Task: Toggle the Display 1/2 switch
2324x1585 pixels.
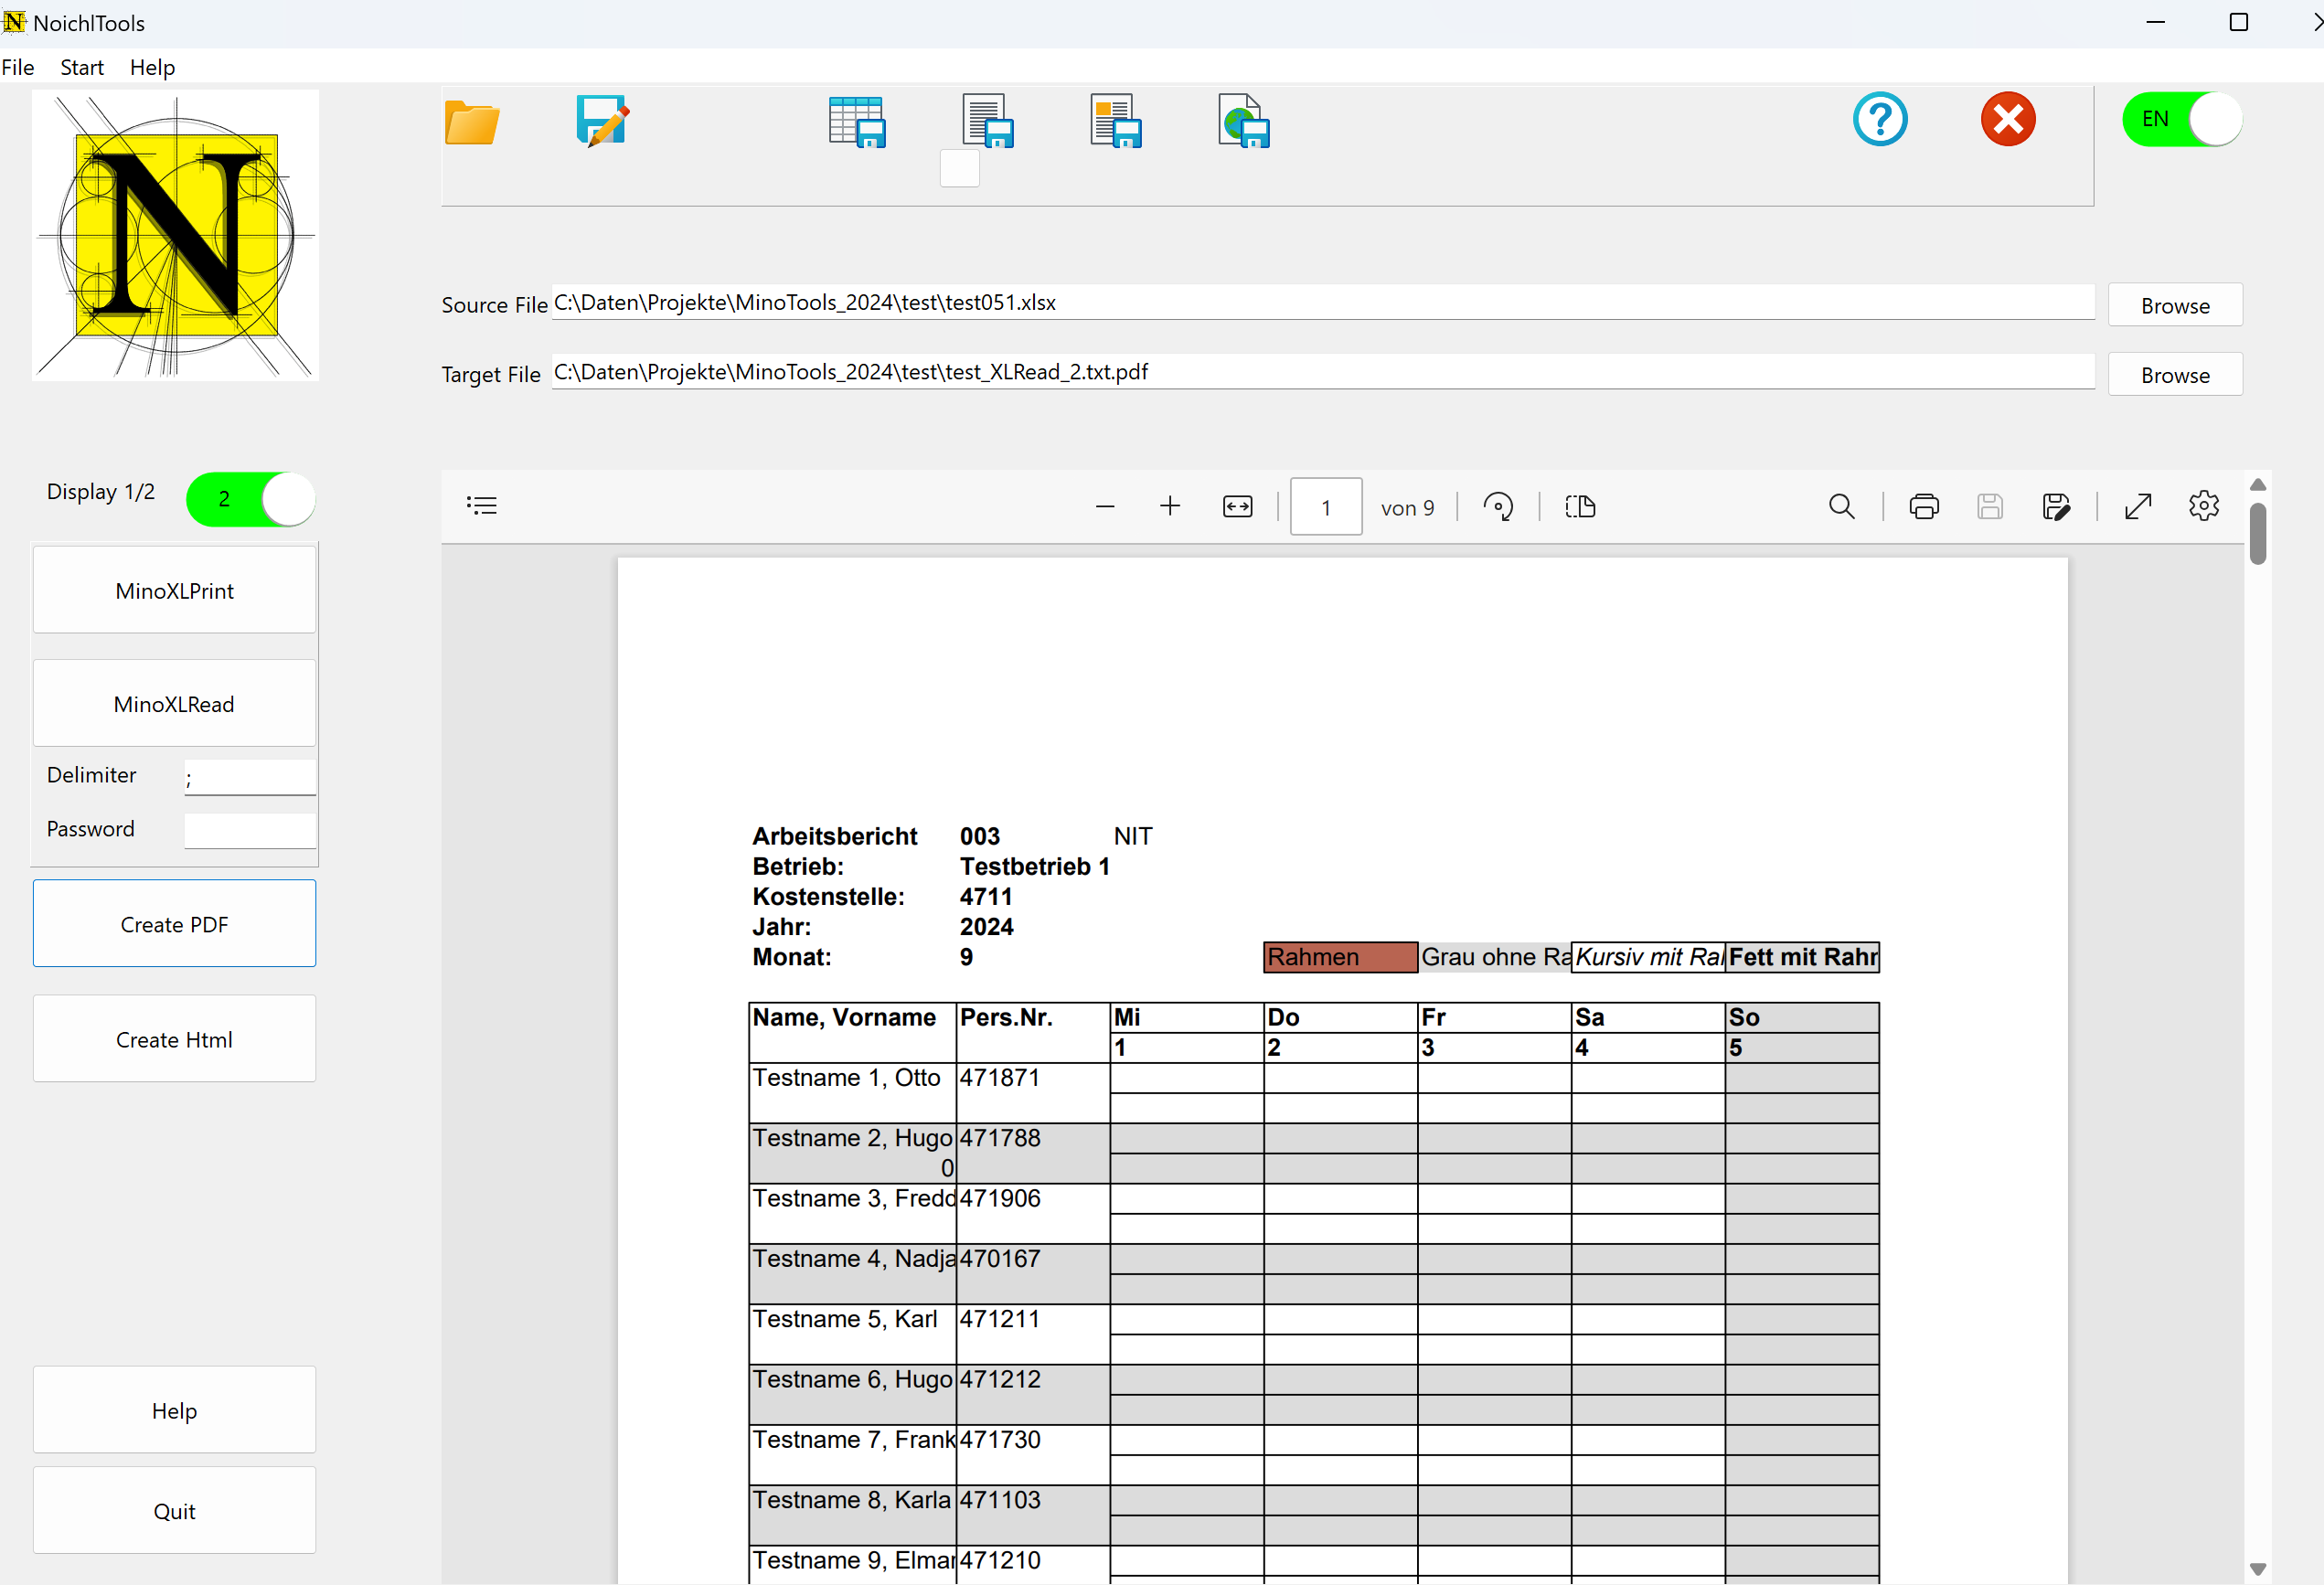Action: point(251,499)
